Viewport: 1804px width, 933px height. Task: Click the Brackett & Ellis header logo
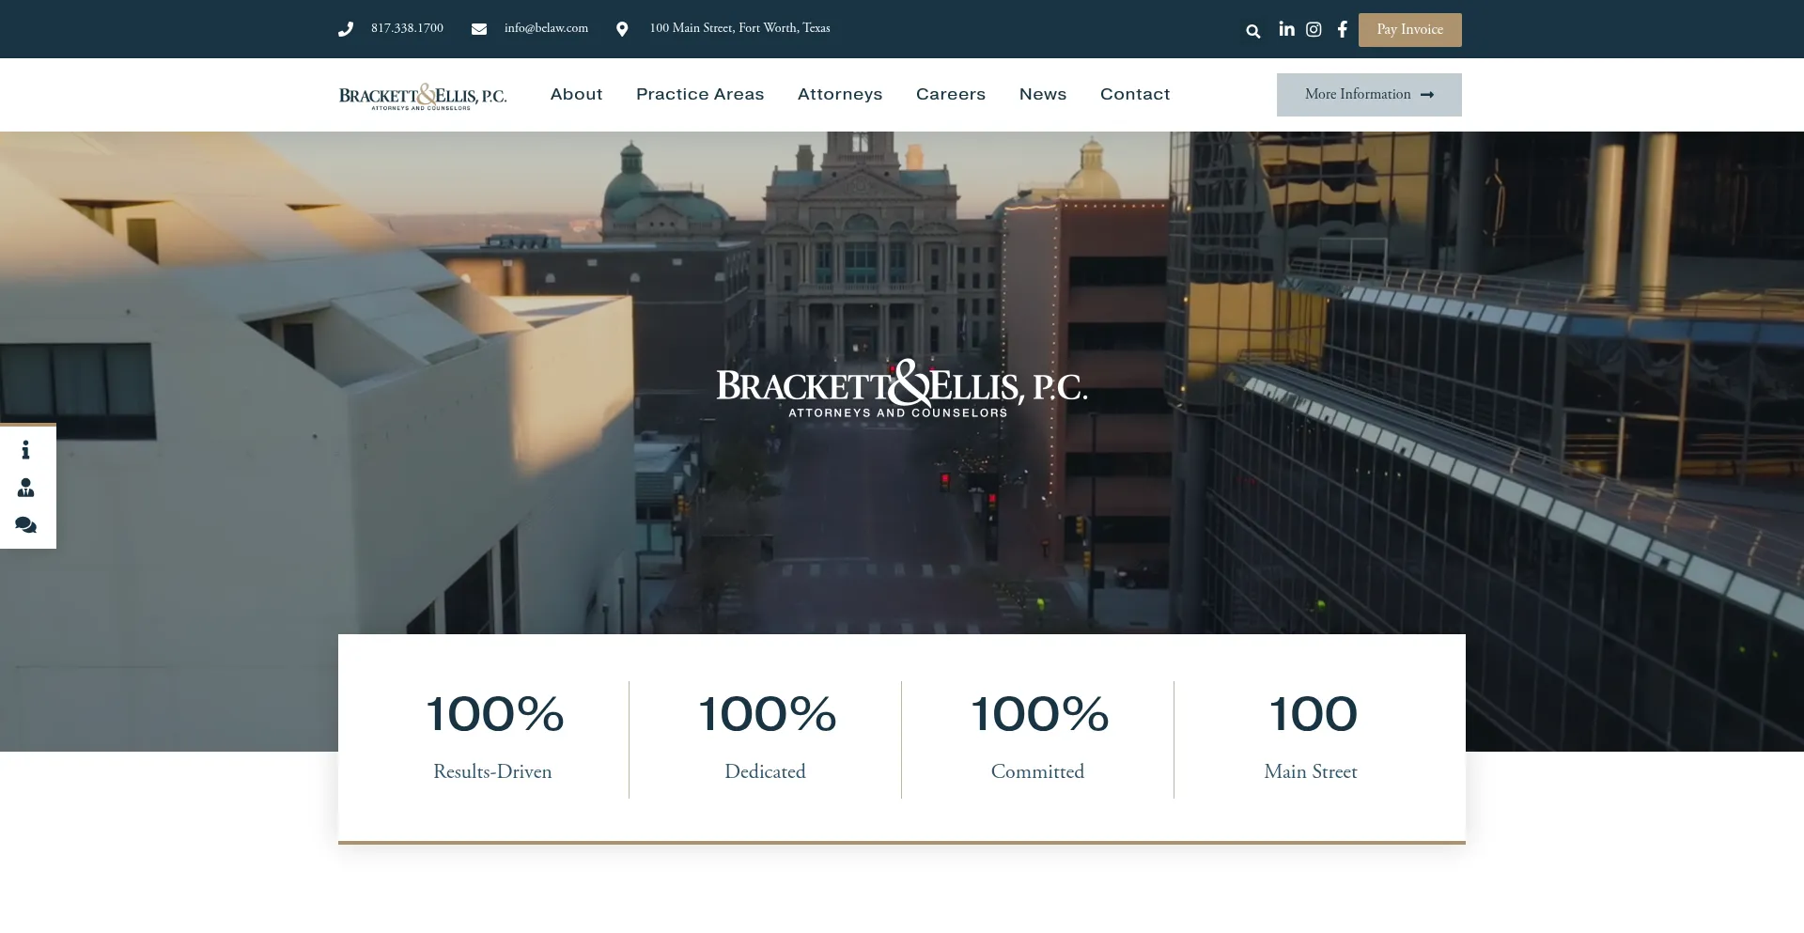tap(423, 96)
